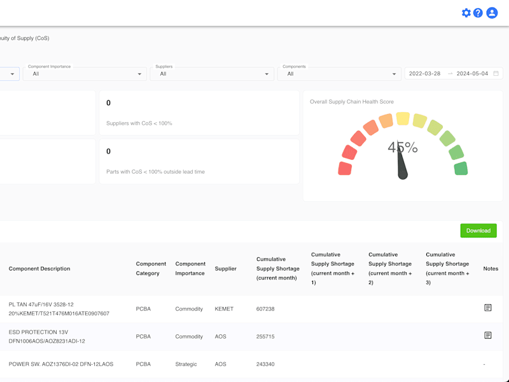Viewport: 509px width, 382px height.
Task: Click PCBA category in POWER SW. row
Action: tap(143, 364)
